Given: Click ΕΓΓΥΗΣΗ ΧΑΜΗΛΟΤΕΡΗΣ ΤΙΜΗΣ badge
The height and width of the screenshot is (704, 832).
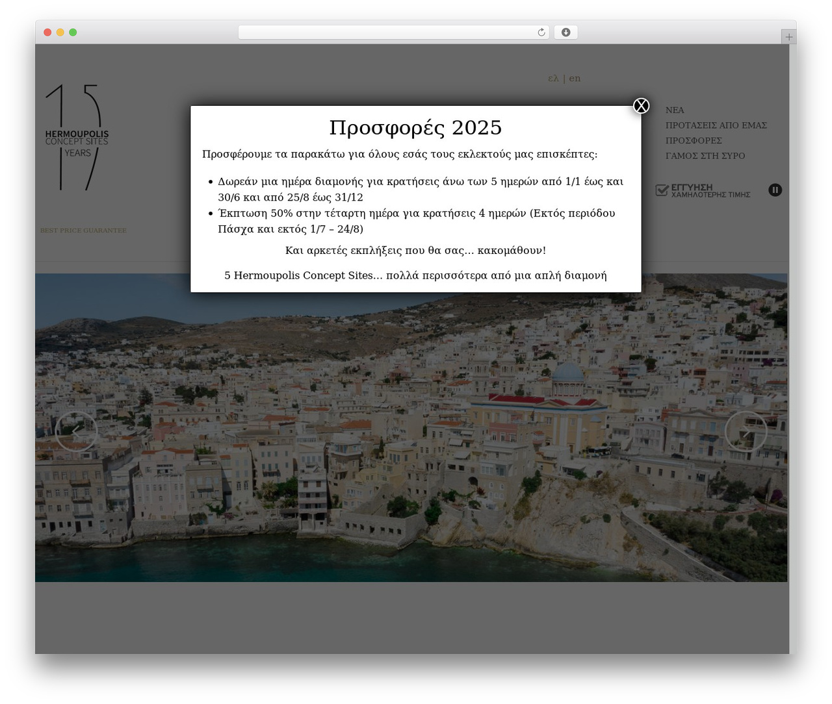Looking at the screenshot, I should (703, 190).
